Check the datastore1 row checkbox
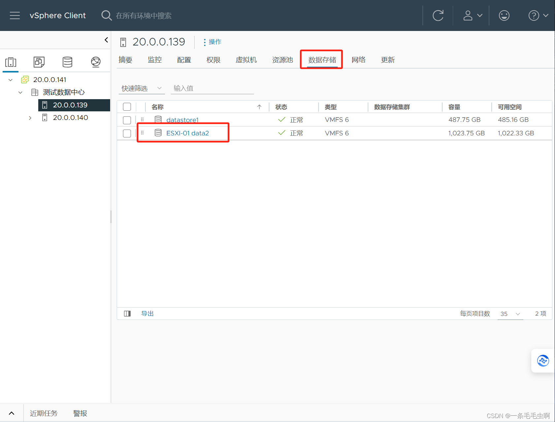This screenshot has width=555, height=422. [127, 120]
